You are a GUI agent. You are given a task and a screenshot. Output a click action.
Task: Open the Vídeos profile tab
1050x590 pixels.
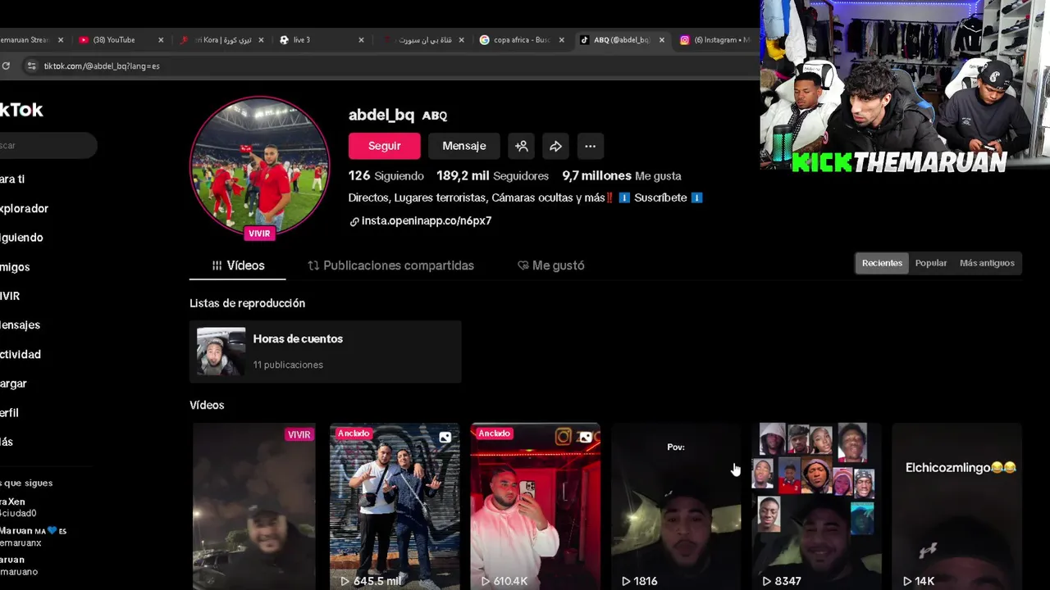238,265
